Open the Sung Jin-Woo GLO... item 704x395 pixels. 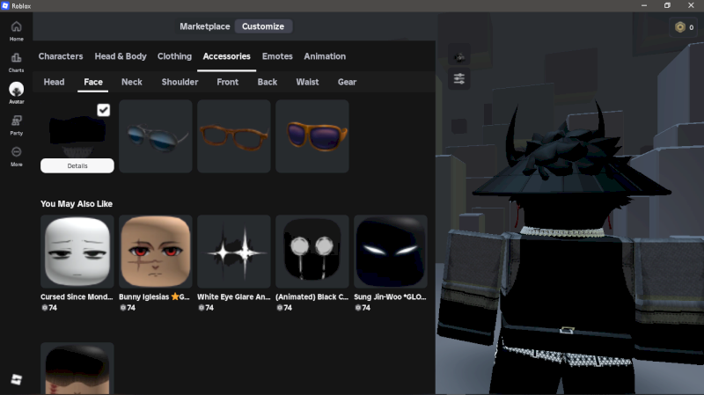pos(391,252)
